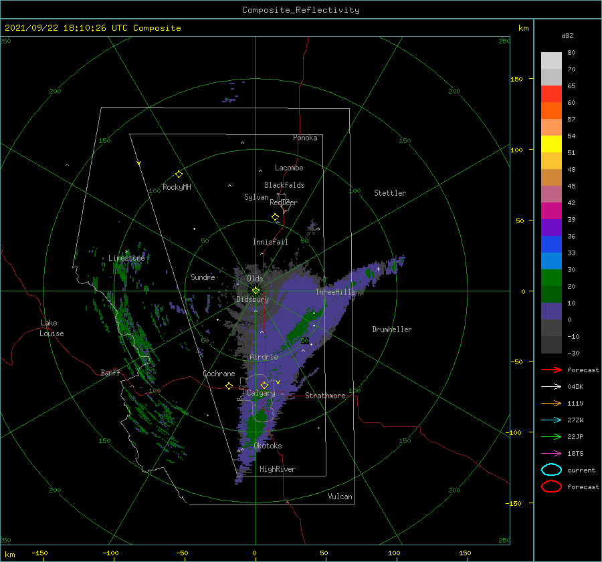Select the red 65 dBZ color swatch

click(x=551, y=94)
